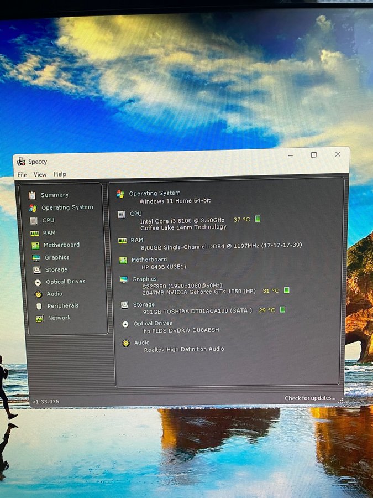Open the File menu
This screenshot has width=373, height=498.
coord(22,175)
